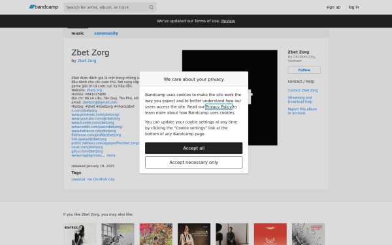Viewport: 392px width, 245px height.
Task: Open the www.tumblr.com/zbetzorg link
Action: [93, 123]
